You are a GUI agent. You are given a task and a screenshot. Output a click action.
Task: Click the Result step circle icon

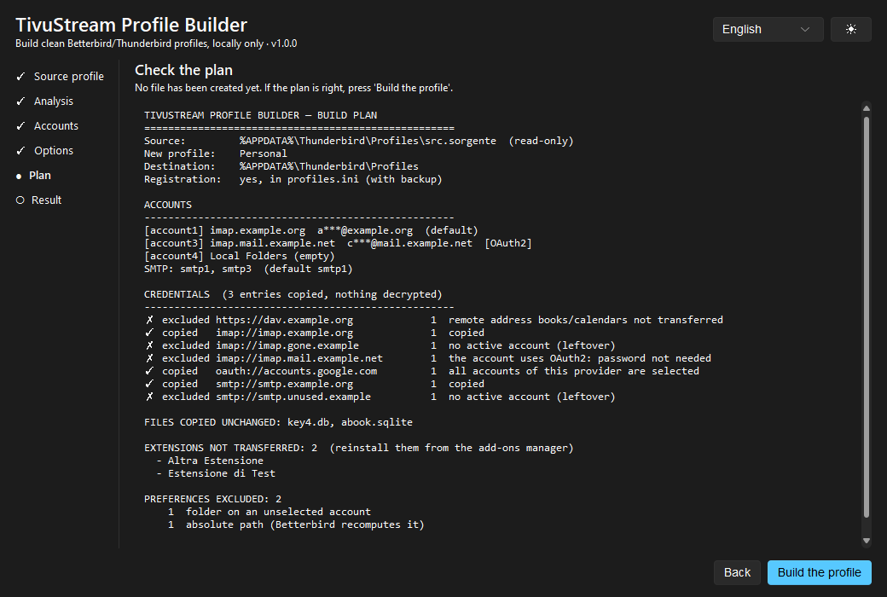tap(20, 200)
